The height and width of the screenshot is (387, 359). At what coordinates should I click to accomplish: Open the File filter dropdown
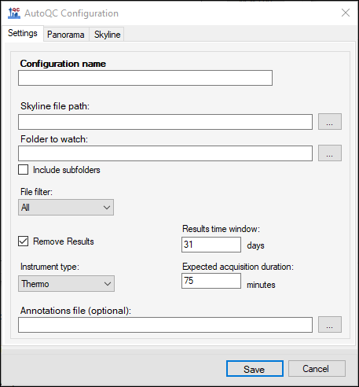pyautogui.click(x=66, y=208)
